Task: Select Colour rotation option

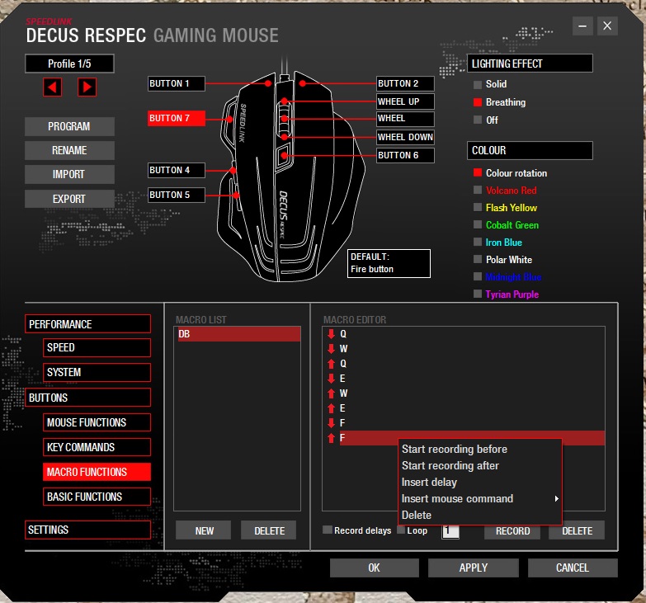Action: pos(478,172)
